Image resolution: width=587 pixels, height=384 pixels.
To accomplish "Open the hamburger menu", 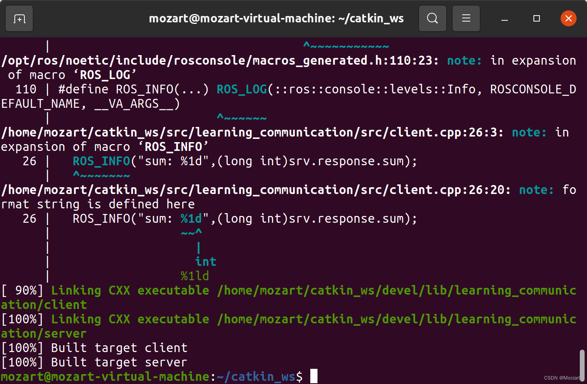I will pyautogui.click(x=466, y=18).
